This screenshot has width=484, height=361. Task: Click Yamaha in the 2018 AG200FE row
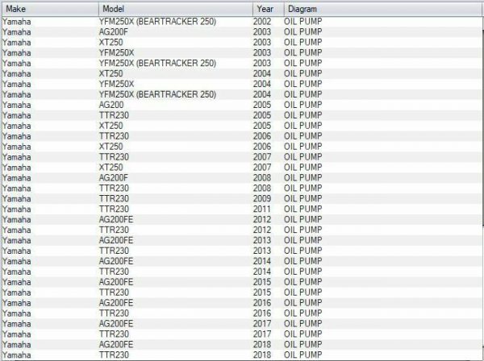point(17,345)
